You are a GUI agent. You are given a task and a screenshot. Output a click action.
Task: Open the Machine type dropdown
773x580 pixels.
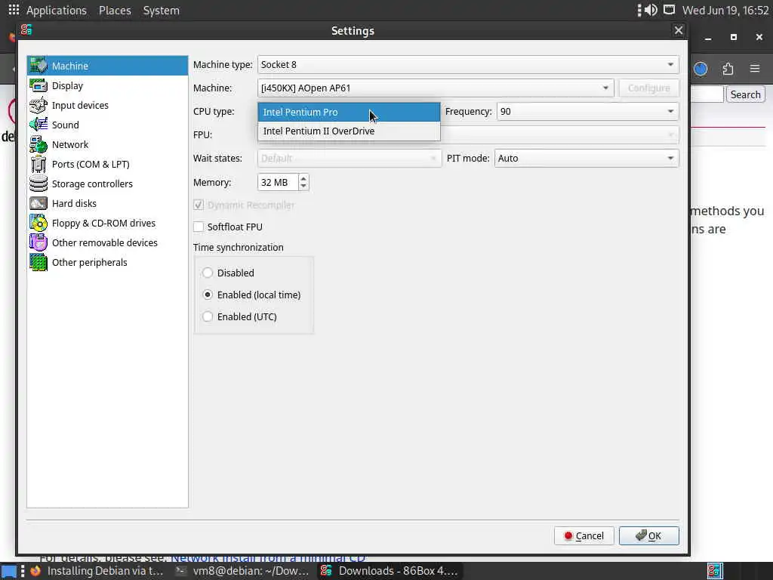tap(468, 65)
